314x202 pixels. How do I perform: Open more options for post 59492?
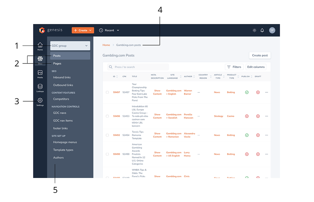tap(267, 135)
